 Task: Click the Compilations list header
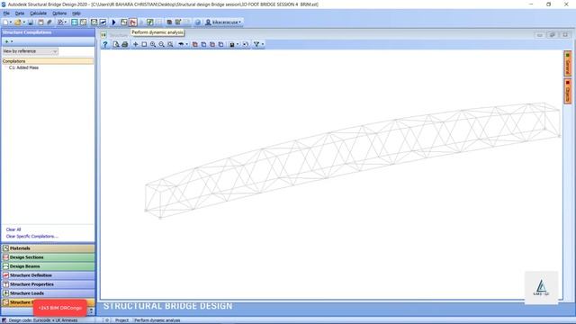click(x=48, y=61)
